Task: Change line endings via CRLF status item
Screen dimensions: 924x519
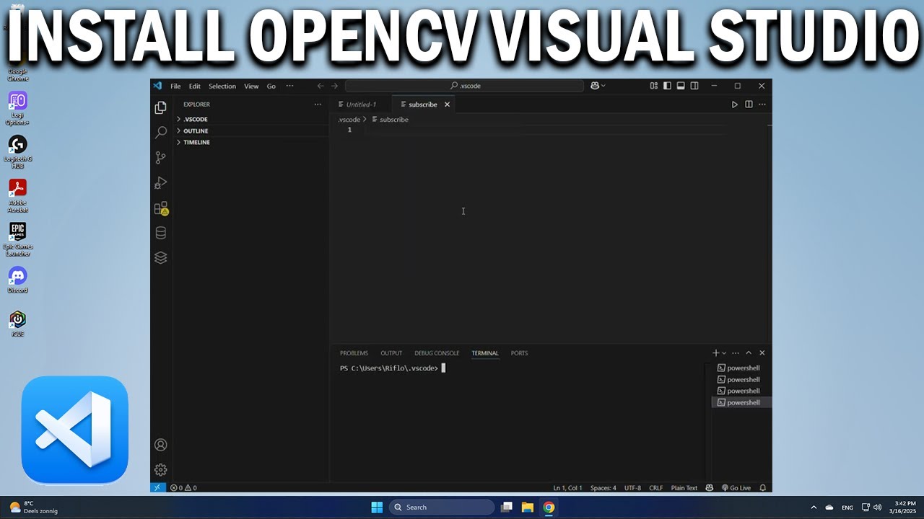Action: 655,488
